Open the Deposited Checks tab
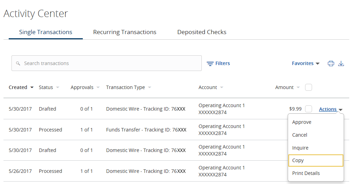Screen dimensions: 351x184 [202, 32]
